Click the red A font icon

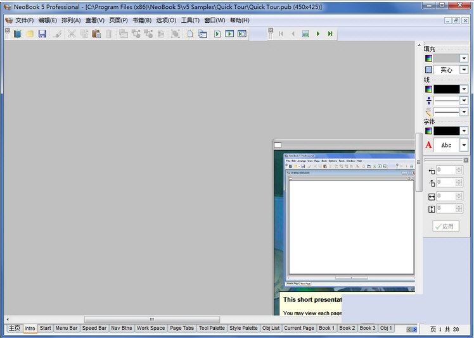428,145
